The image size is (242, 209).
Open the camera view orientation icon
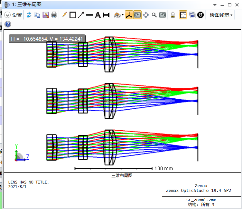[117, 15]
